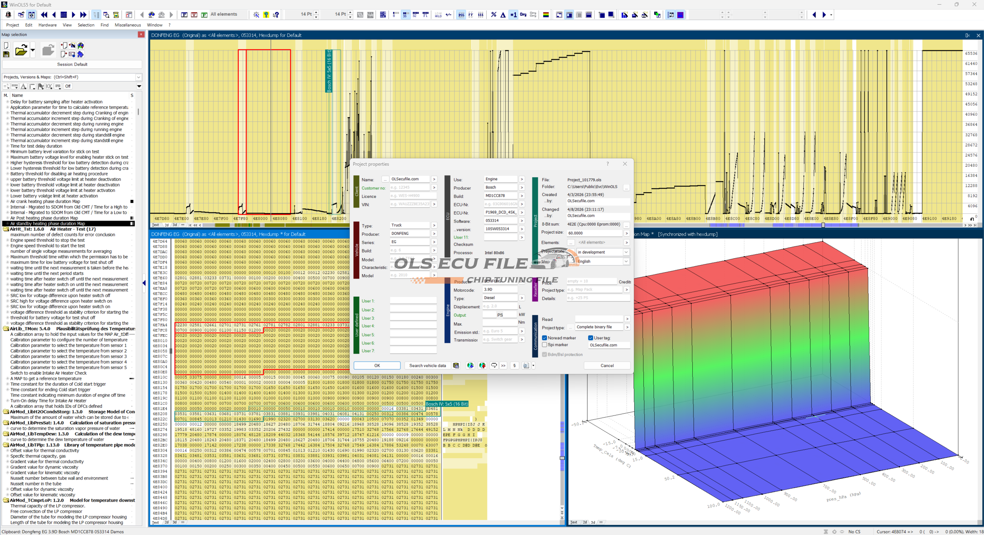Uncheck the User tag checkbox
Screen dimensions: 984x535
590,338
